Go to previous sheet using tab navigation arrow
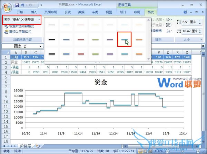The height and width of the screenshot is (154, 207). (x=8, y=146)
